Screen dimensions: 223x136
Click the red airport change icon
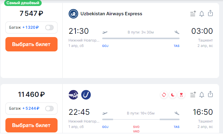164,95
